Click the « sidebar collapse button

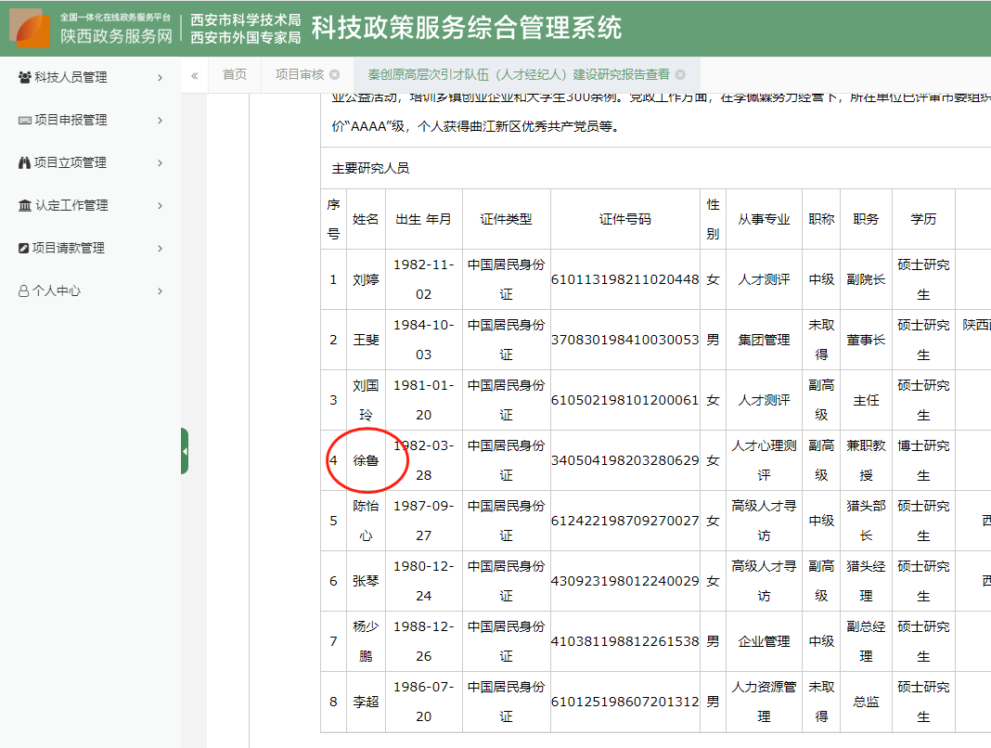coord(194,75)
